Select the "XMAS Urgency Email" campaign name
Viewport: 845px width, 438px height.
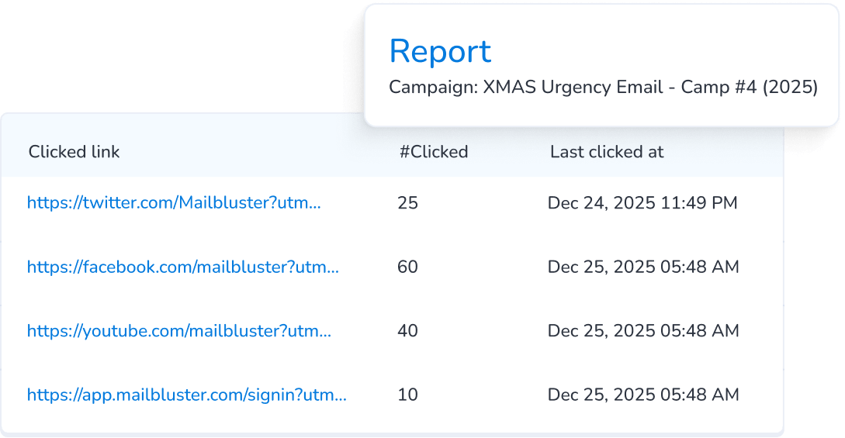(574, 87)
